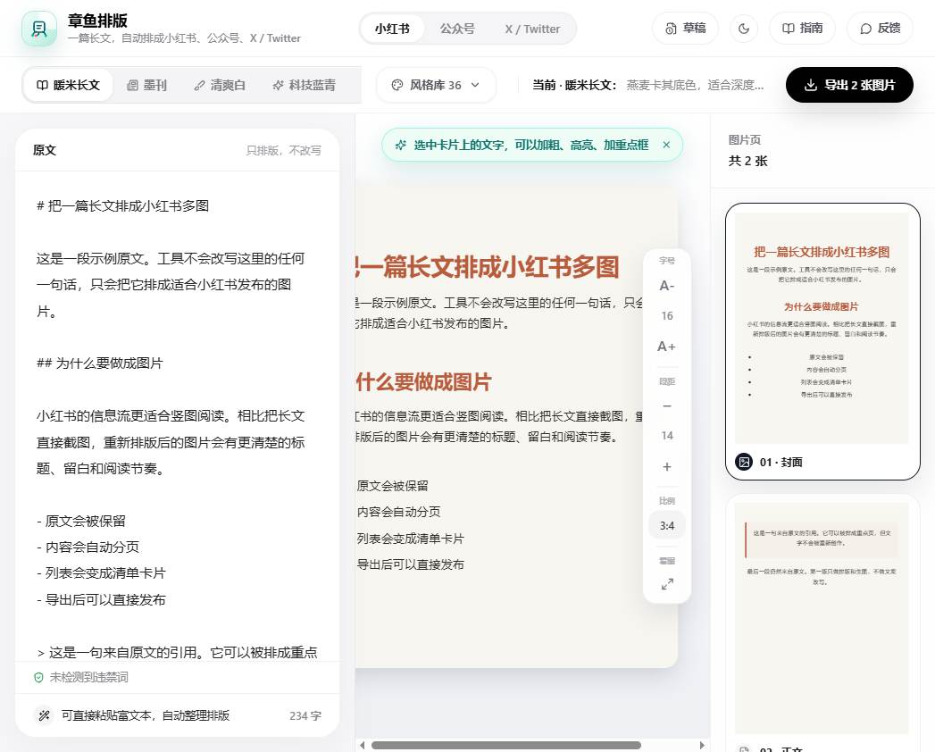Image resolution: width=935 pixels, height=752 pixels.
Task: Increase font size with A+ button
Action: click(x=667, y=347)
